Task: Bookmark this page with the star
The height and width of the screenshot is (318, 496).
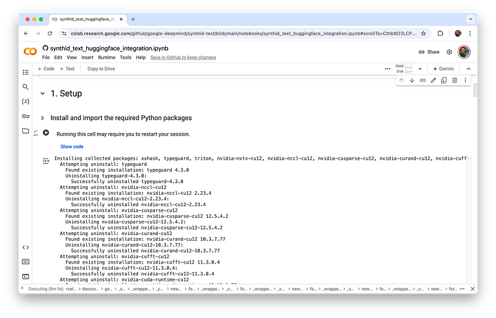Action: click(423, 33)
